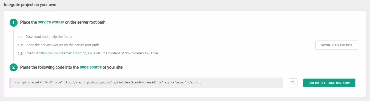Click 'on the server root path' heading text
Image resolution: width=370 pixels, height=101 pixels.
85,22
